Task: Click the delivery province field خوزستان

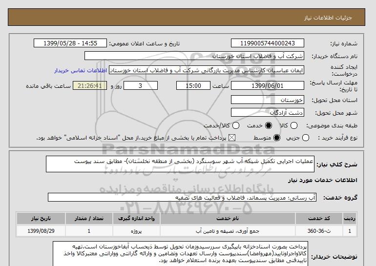Action: pos(268,100)
